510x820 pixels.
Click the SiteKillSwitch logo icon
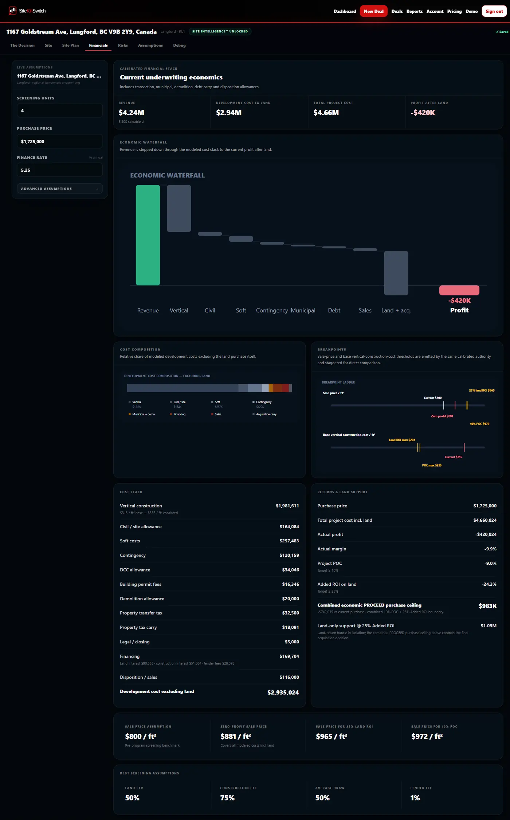tap(12, 11)
